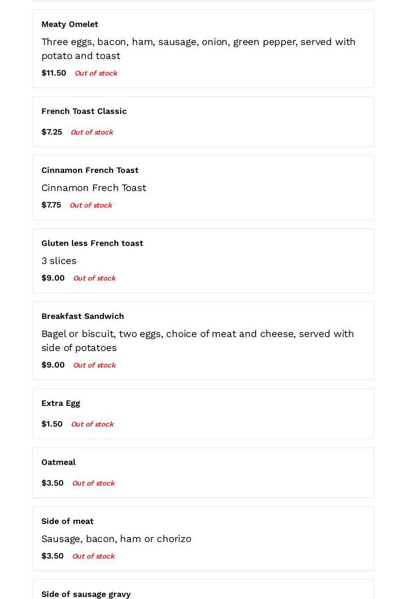Viewport: 406px width, 599px height.
Task: Click the "3 slices" description text
Action: 59,261
